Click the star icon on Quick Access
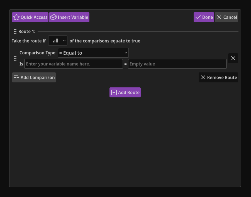This screenshot has height=197, width=251. 17,17
